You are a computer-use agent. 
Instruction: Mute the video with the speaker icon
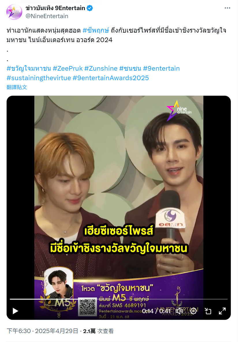pos(179,311)
